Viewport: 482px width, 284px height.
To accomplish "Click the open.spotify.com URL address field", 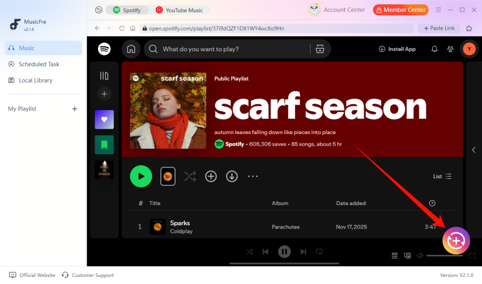I will coord(277,28).
